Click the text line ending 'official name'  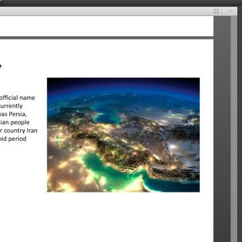click(x=17, y=98)
